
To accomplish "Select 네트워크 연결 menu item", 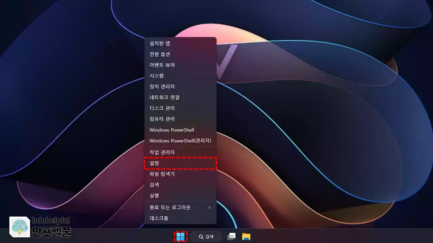I will tap(180, 97).
